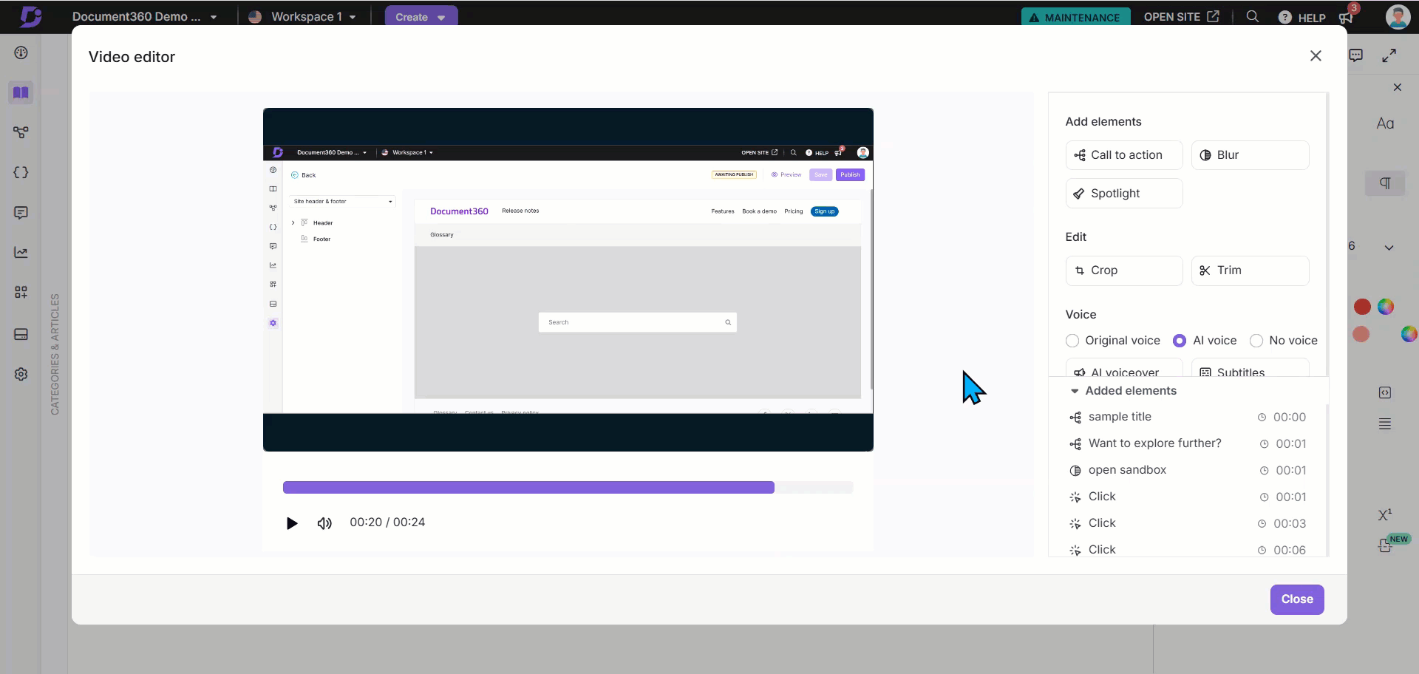This screenshot has height=674, width=1419.
Task: Pick the dark red color swatch
Action: click(x=1362, y=307)
